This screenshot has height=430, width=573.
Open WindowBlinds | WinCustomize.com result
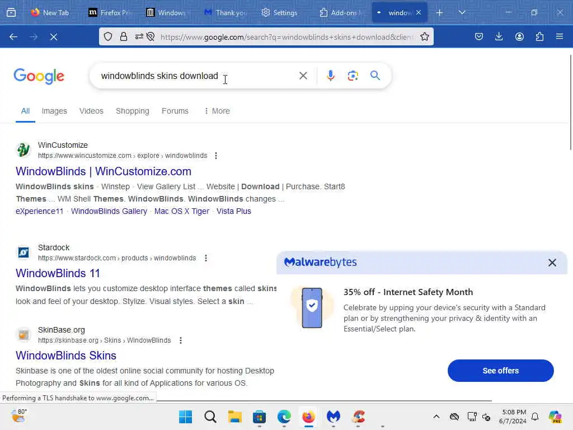pyautogui.click(x=104, y=171)
